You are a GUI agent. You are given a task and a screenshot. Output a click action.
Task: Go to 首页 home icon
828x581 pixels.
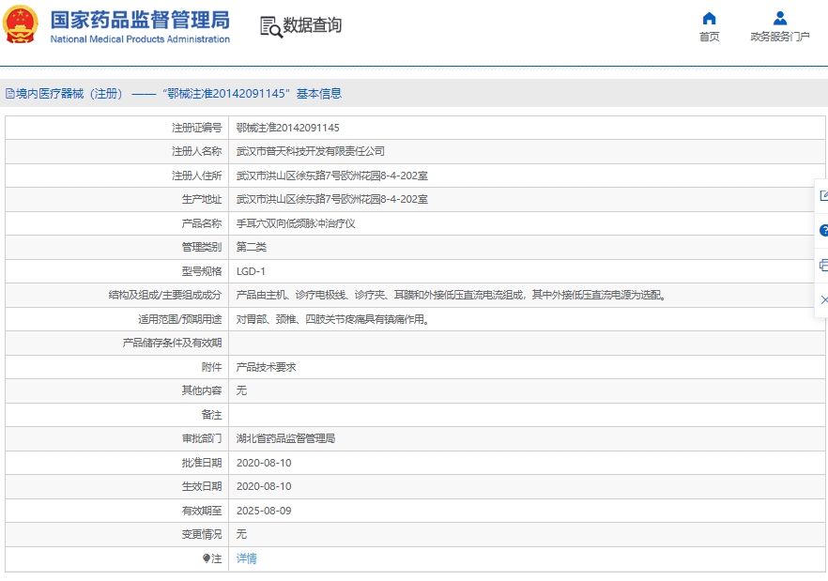709,19
